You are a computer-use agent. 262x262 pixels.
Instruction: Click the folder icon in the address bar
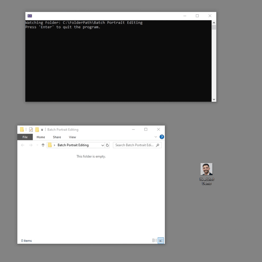pyautogui.click(x=50, y=145)
